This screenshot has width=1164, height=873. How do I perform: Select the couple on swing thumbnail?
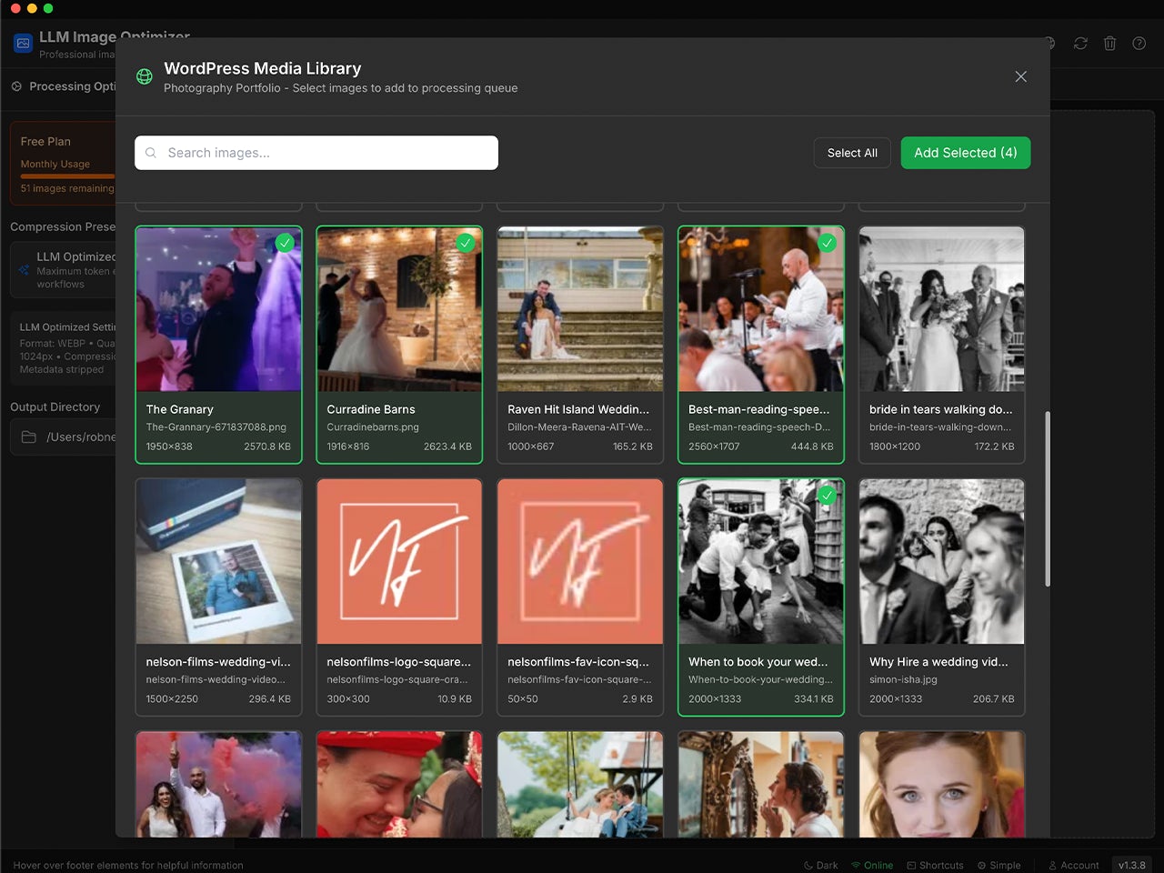click(580, 785)
